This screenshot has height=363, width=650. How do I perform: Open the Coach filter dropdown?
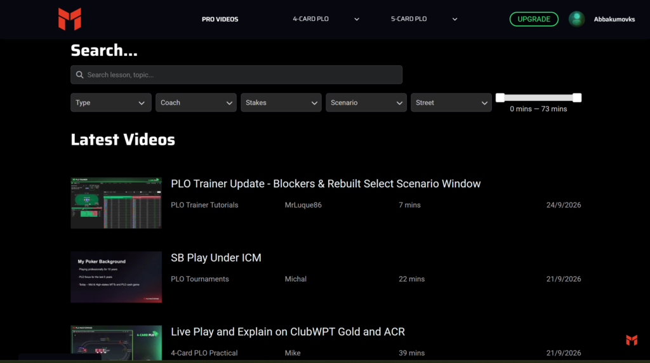pos(196,103)
